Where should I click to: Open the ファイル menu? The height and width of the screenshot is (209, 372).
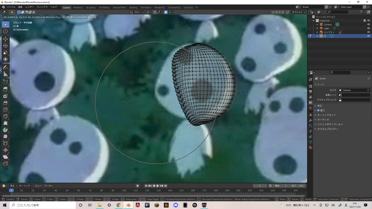click(x=11, y=7)
